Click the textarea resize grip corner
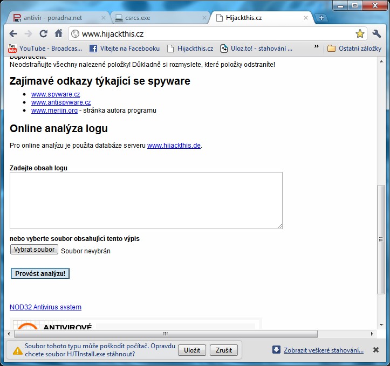The image size is (390, 366). click(x=280, y=226)
